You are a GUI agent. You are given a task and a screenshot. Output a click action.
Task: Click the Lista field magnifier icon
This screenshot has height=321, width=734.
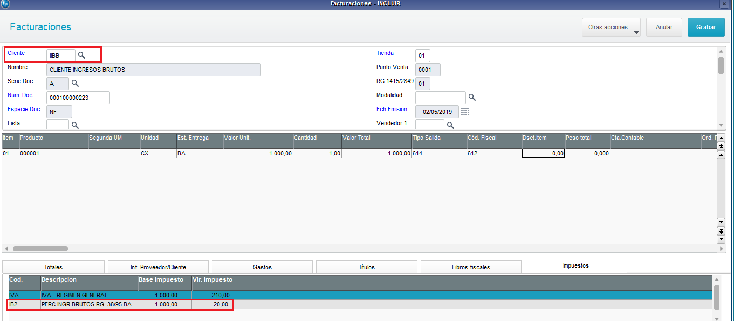(76, 125)
